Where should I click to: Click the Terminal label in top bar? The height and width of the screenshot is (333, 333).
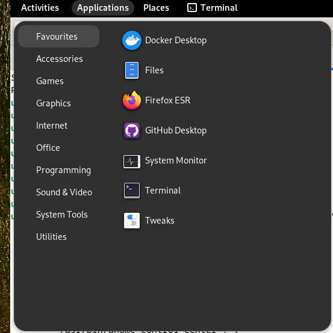point(219,8)
